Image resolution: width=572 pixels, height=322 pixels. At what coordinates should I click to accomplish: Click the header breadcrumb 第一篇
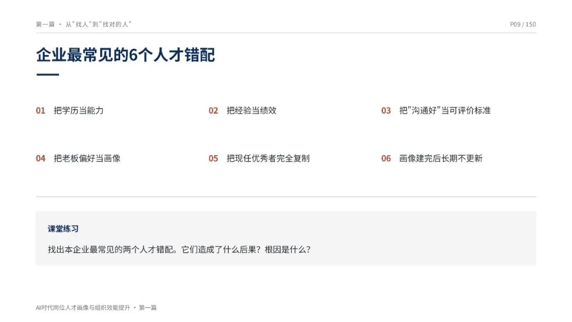[x=45, y=24]
